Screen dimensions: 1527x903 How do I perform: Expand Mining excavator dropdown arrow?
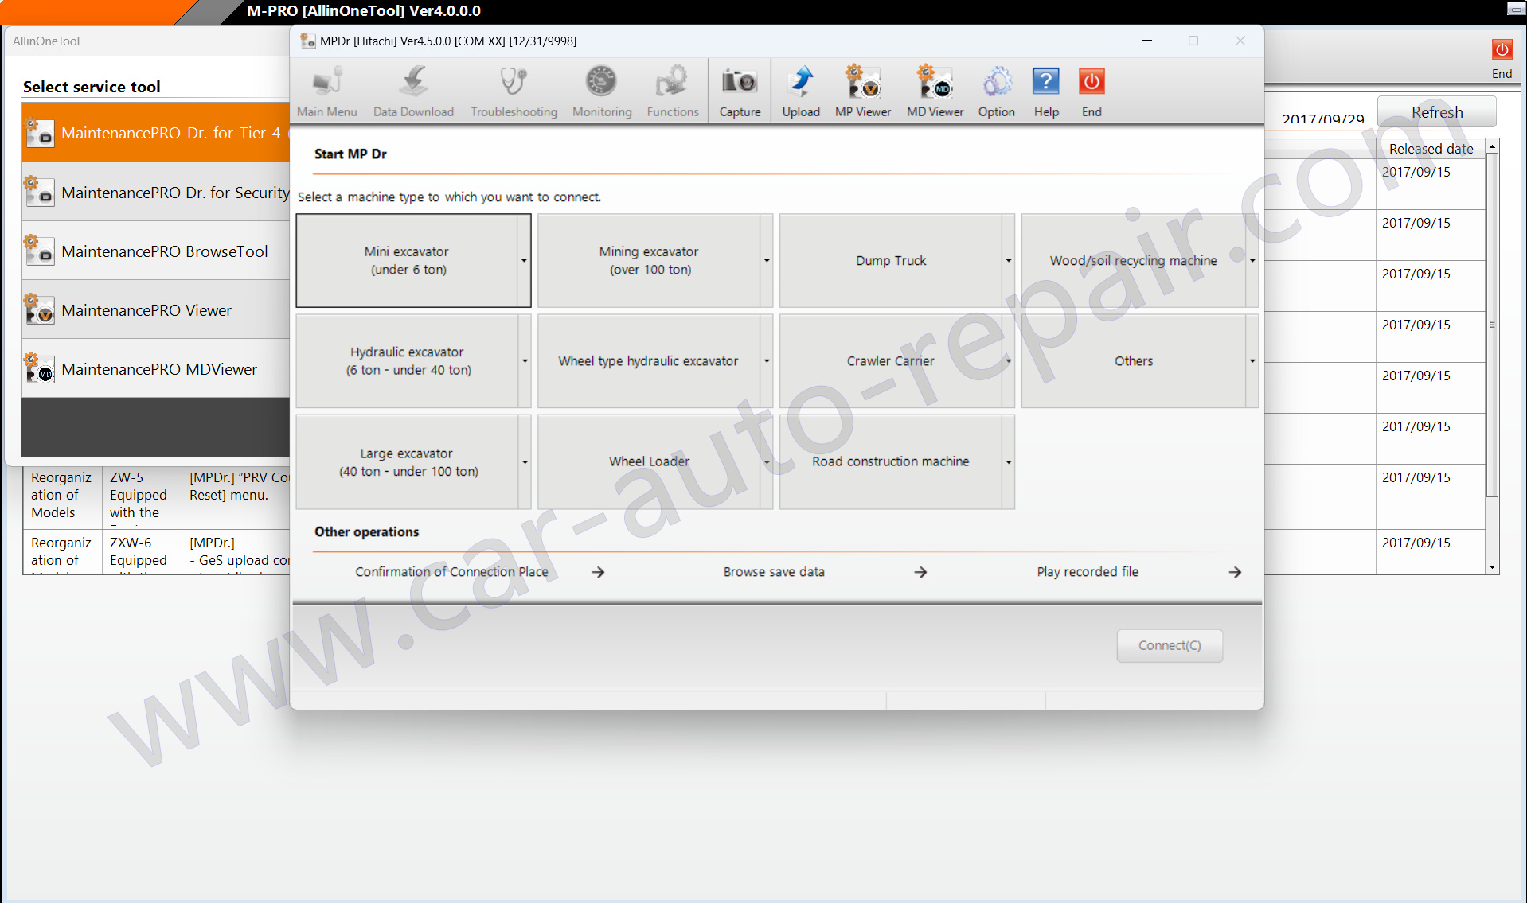(x=767, y=260)
